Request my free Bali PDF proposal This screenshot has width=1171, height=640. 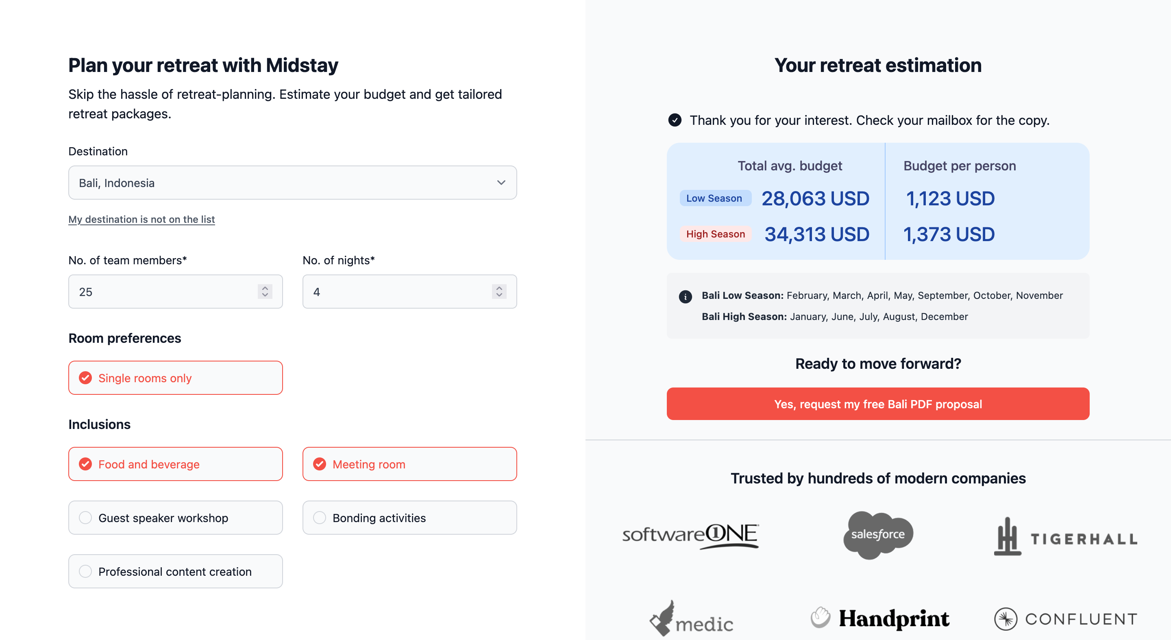pos(878,404)
